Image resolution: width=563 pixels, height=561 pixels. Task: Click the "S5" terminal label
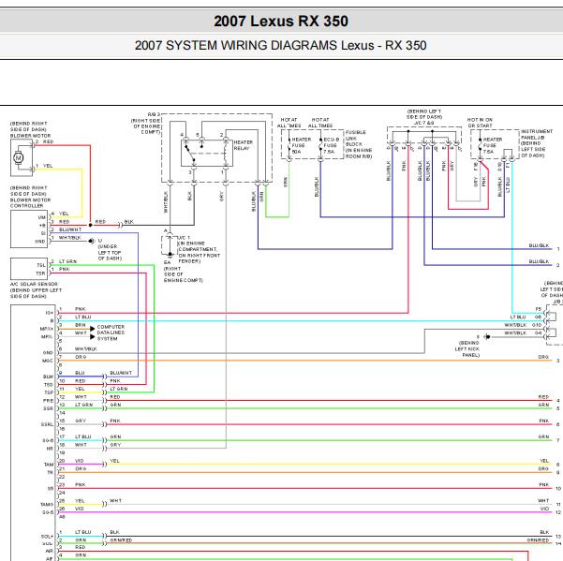(x=51, y=488)
